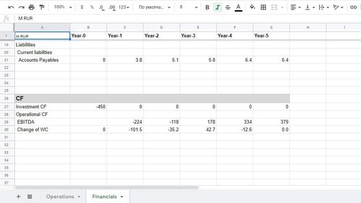Select the Accounts Payables label cell
Screen dimensions: 361x203
click(42, 60)
